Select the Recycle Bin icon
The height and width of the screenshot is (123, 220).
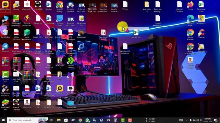click(x=5, y=33)
